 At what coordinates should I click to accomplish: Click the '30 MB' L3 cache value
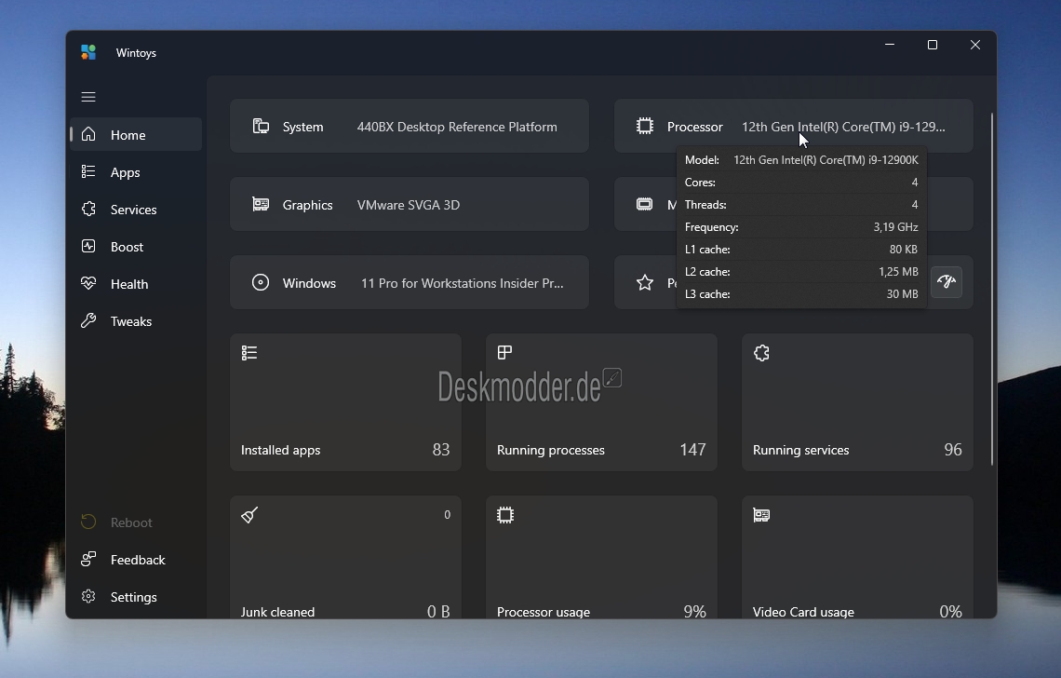(x=902, y=294)
